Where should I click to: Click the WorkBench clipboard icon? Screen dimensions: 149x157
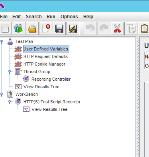10,94
